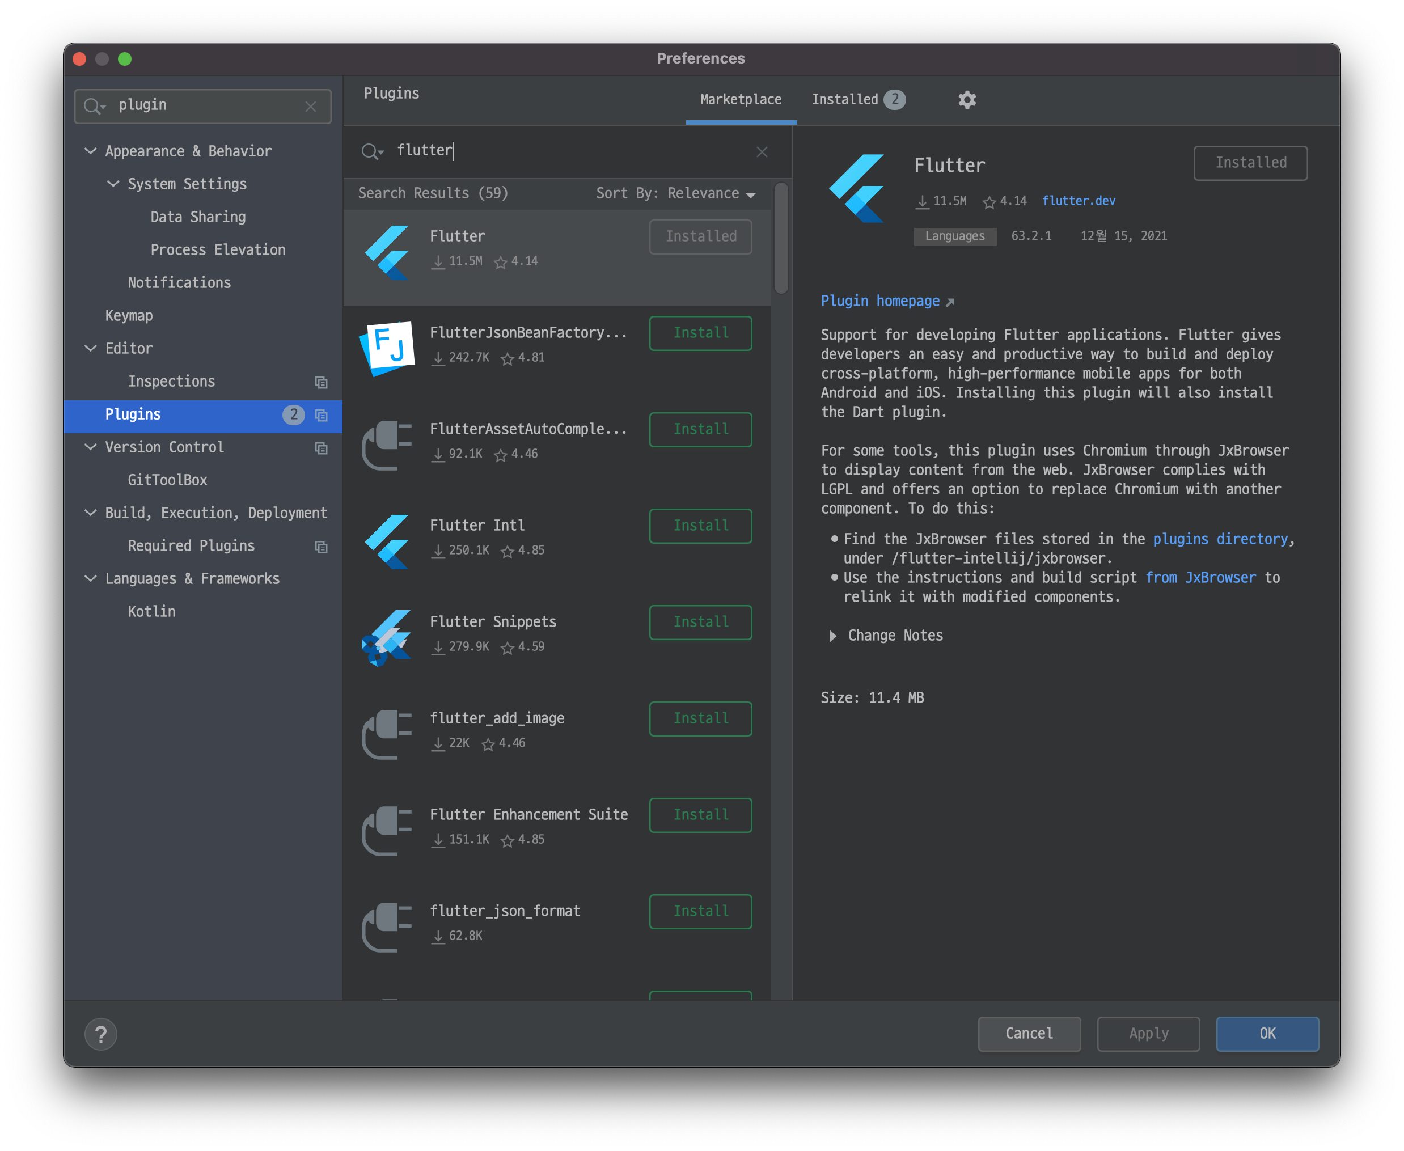Clear the plugin settings search box

(x=310, y=106)
